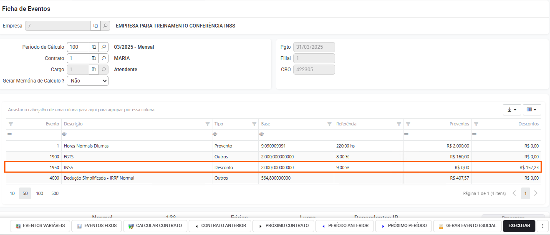Click filter operator icon in Base filter row
550x235 pixels.
tap(262, 134)
